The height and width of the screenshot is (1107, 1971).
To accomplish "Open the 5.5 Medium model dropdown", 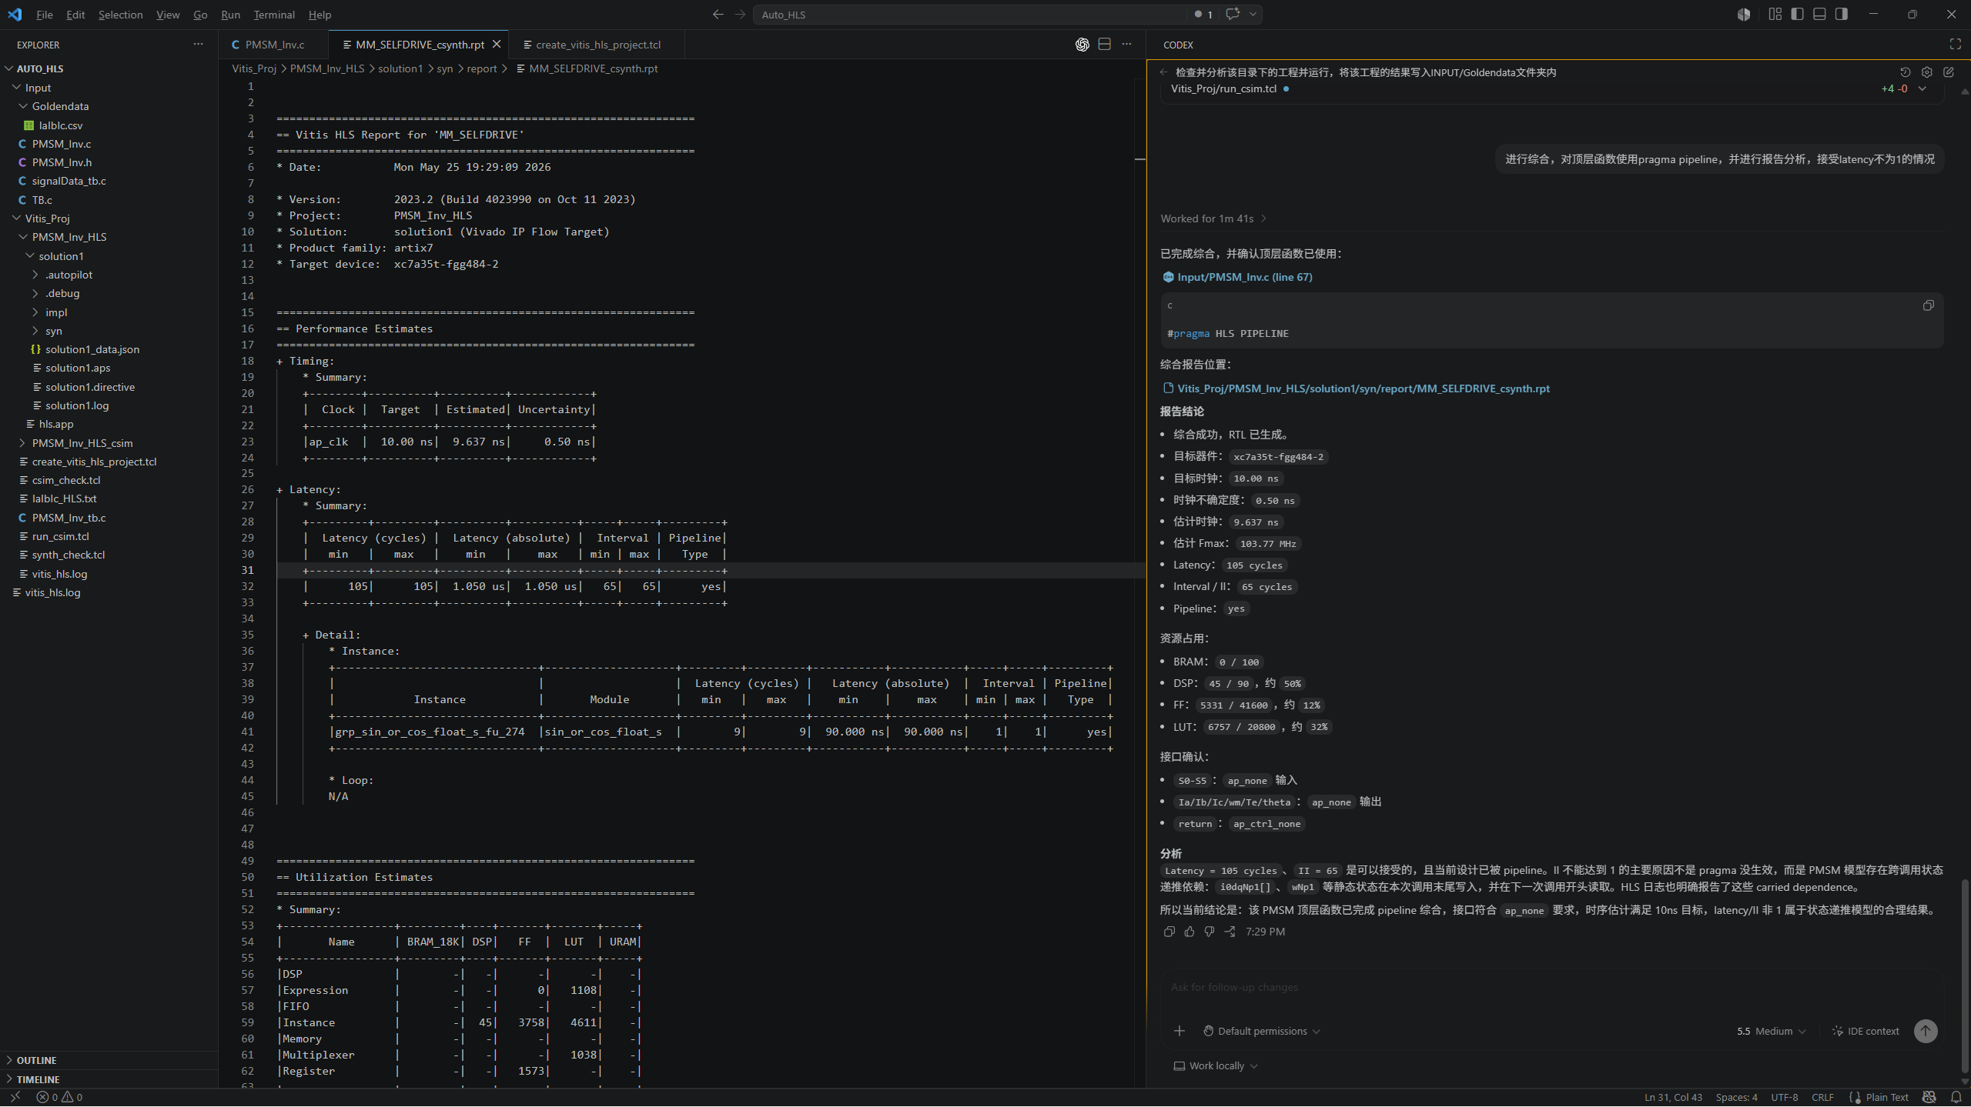I will click(1771, 1031).
